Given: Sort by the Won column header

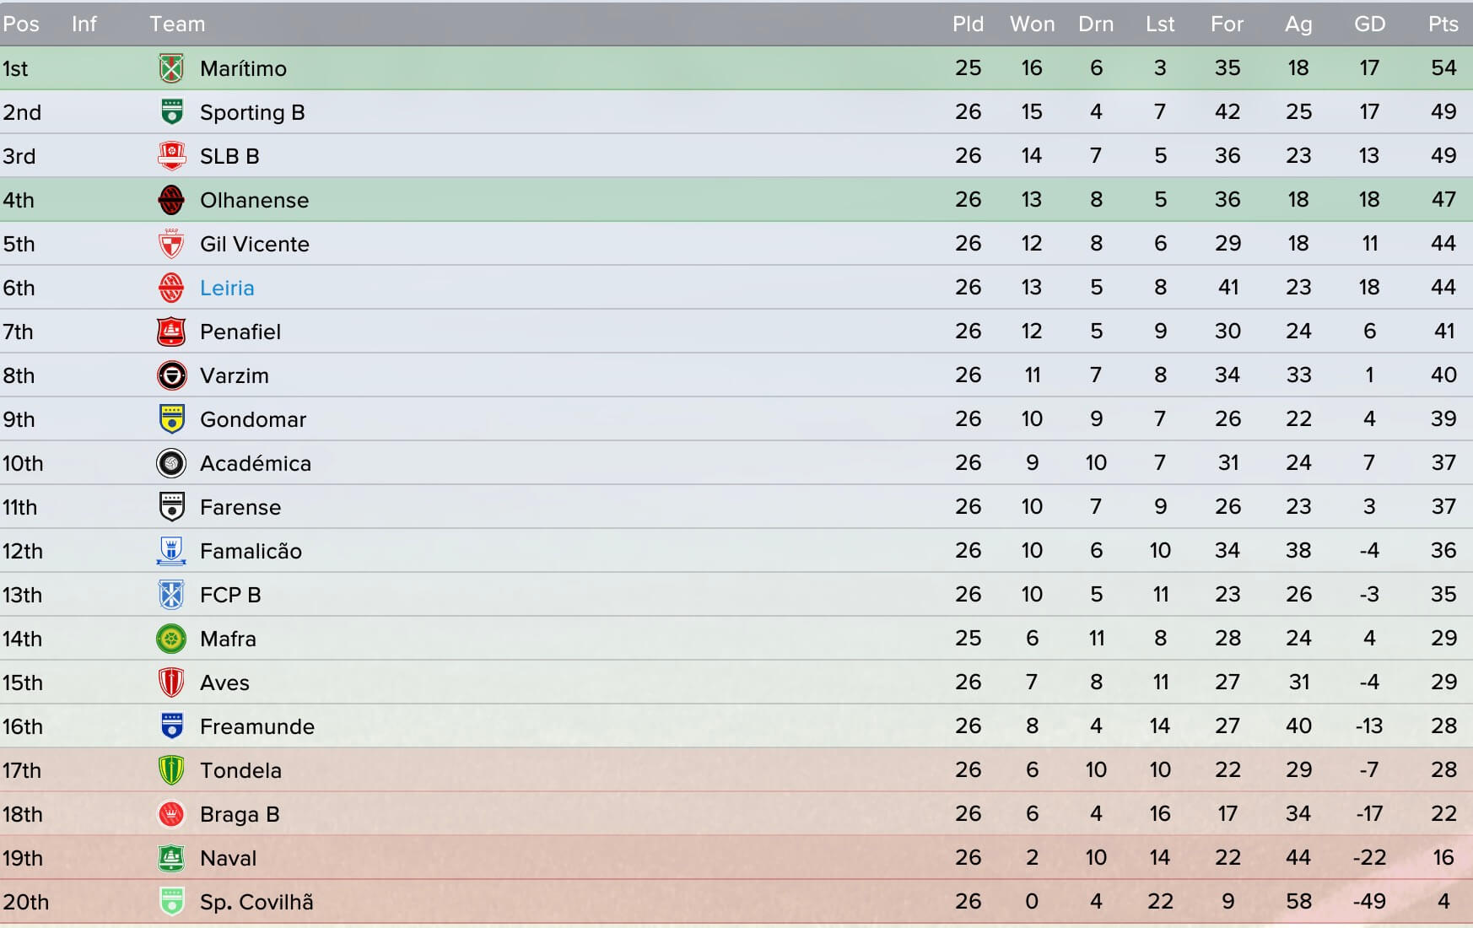Looking at the screenshot, I should click(x=1033, y=24).
